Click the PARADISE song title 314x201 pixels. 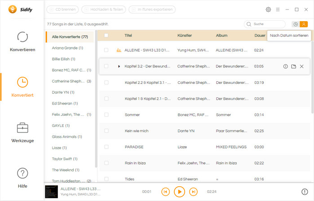click(x=134, y=147)
